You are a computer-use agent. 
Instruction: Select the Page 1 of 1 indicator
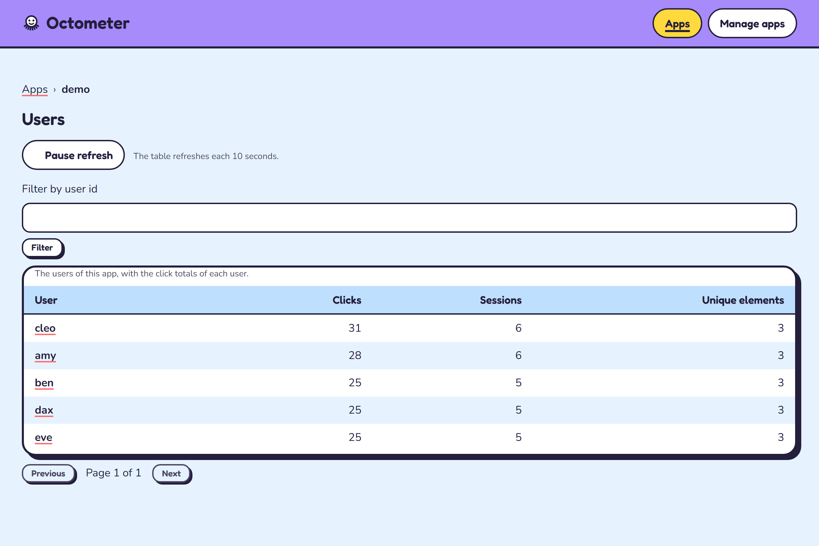tap(114, 473)
